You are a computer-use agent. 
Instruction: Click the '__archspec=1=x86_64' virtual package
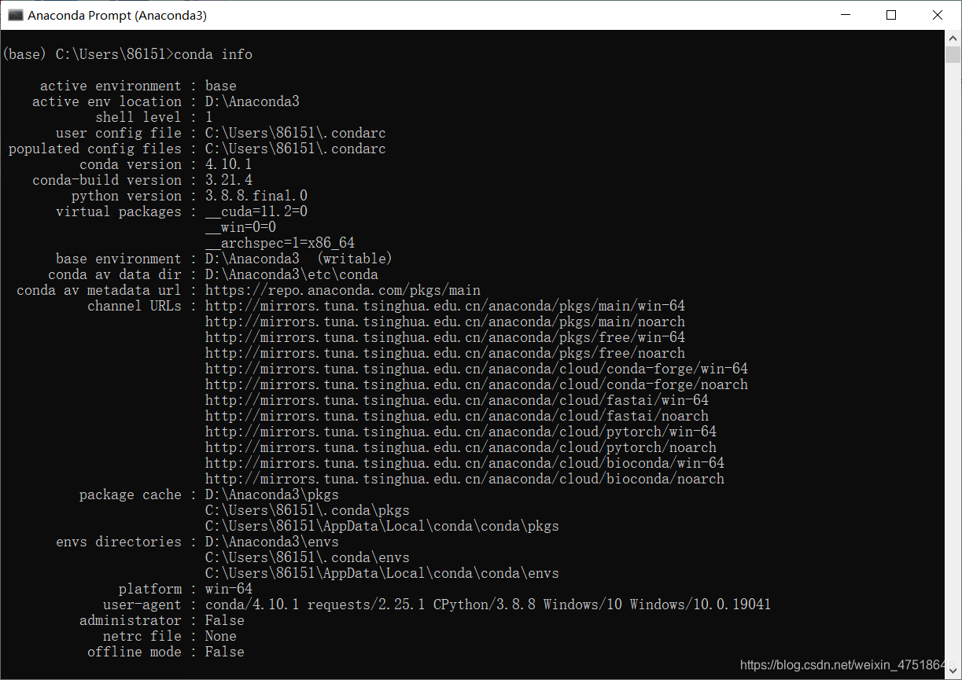click(280, 243)
